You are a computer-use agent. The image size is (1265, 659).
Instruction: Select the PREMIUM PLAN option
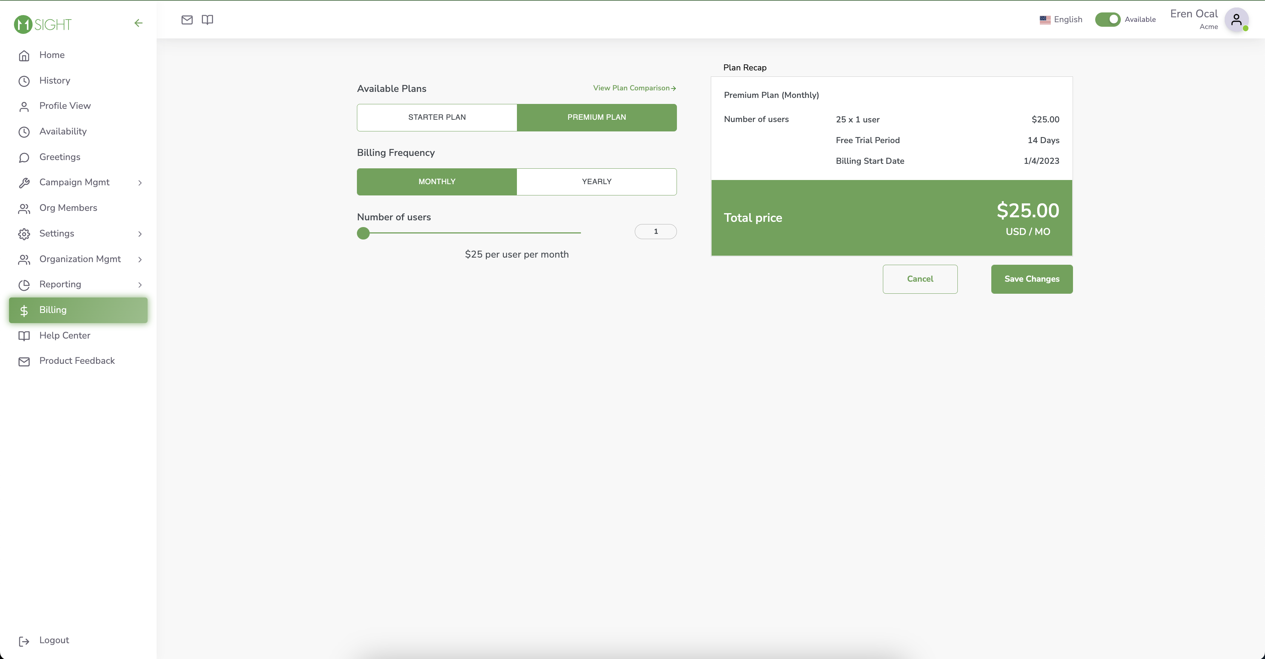[x=597, y=117]
